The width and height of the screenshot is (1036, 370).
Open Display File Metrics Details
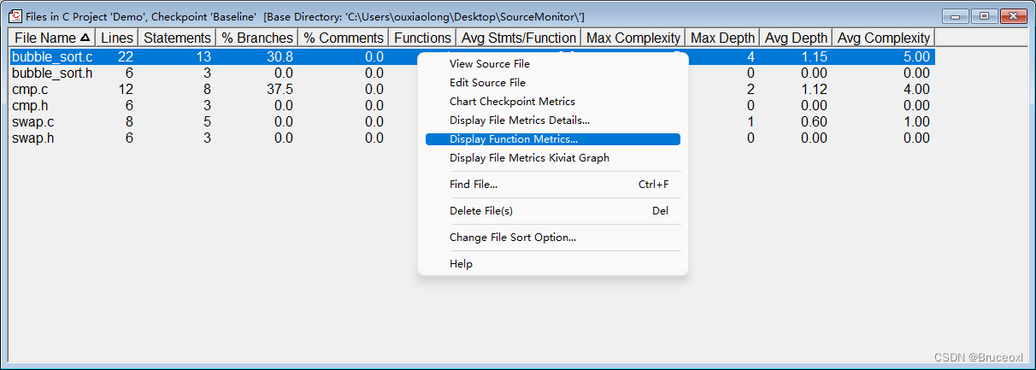(519, 120)
